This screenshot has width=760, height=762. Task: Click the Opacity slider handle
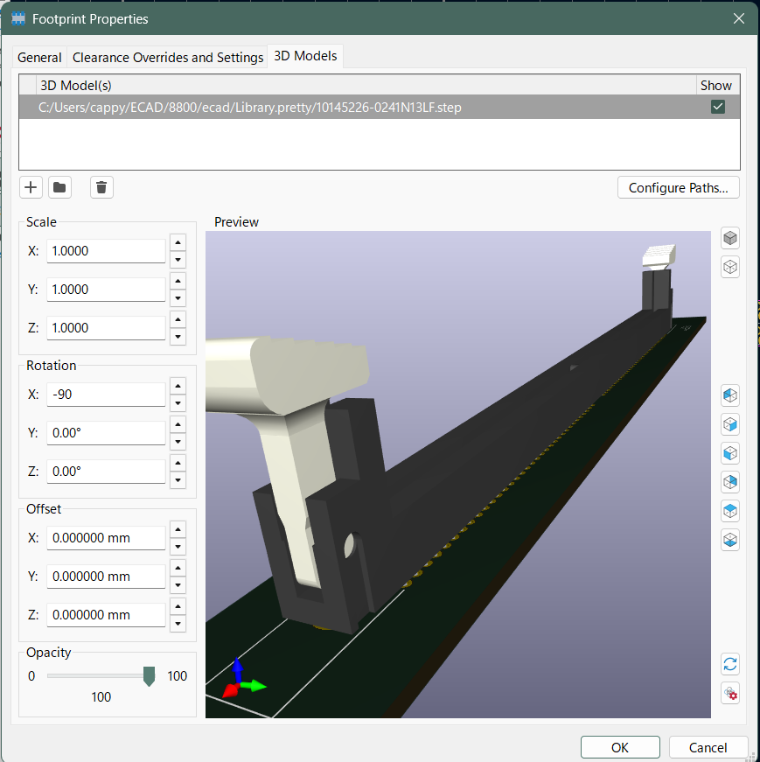point(149,675)
